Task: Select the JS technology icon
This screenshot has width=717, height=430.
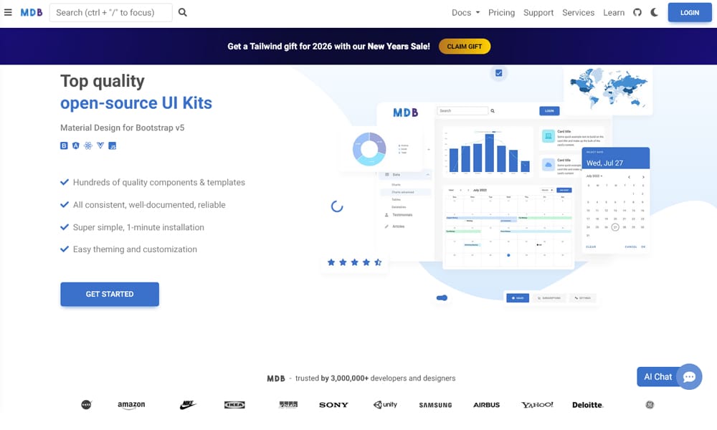Action: (x=112, y=145)
